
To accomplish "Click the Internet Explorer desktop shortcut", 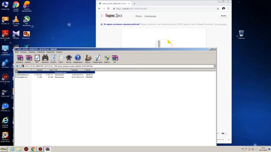I will (5, 122).
